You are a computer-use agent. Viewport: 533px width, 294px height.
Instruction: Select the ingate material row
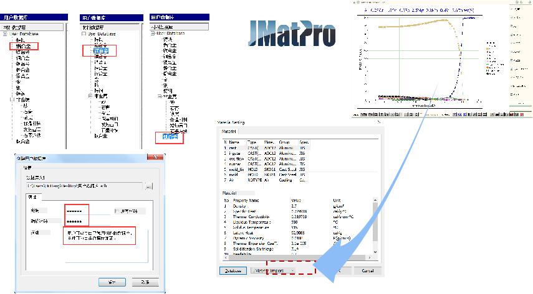click(266, 154)
